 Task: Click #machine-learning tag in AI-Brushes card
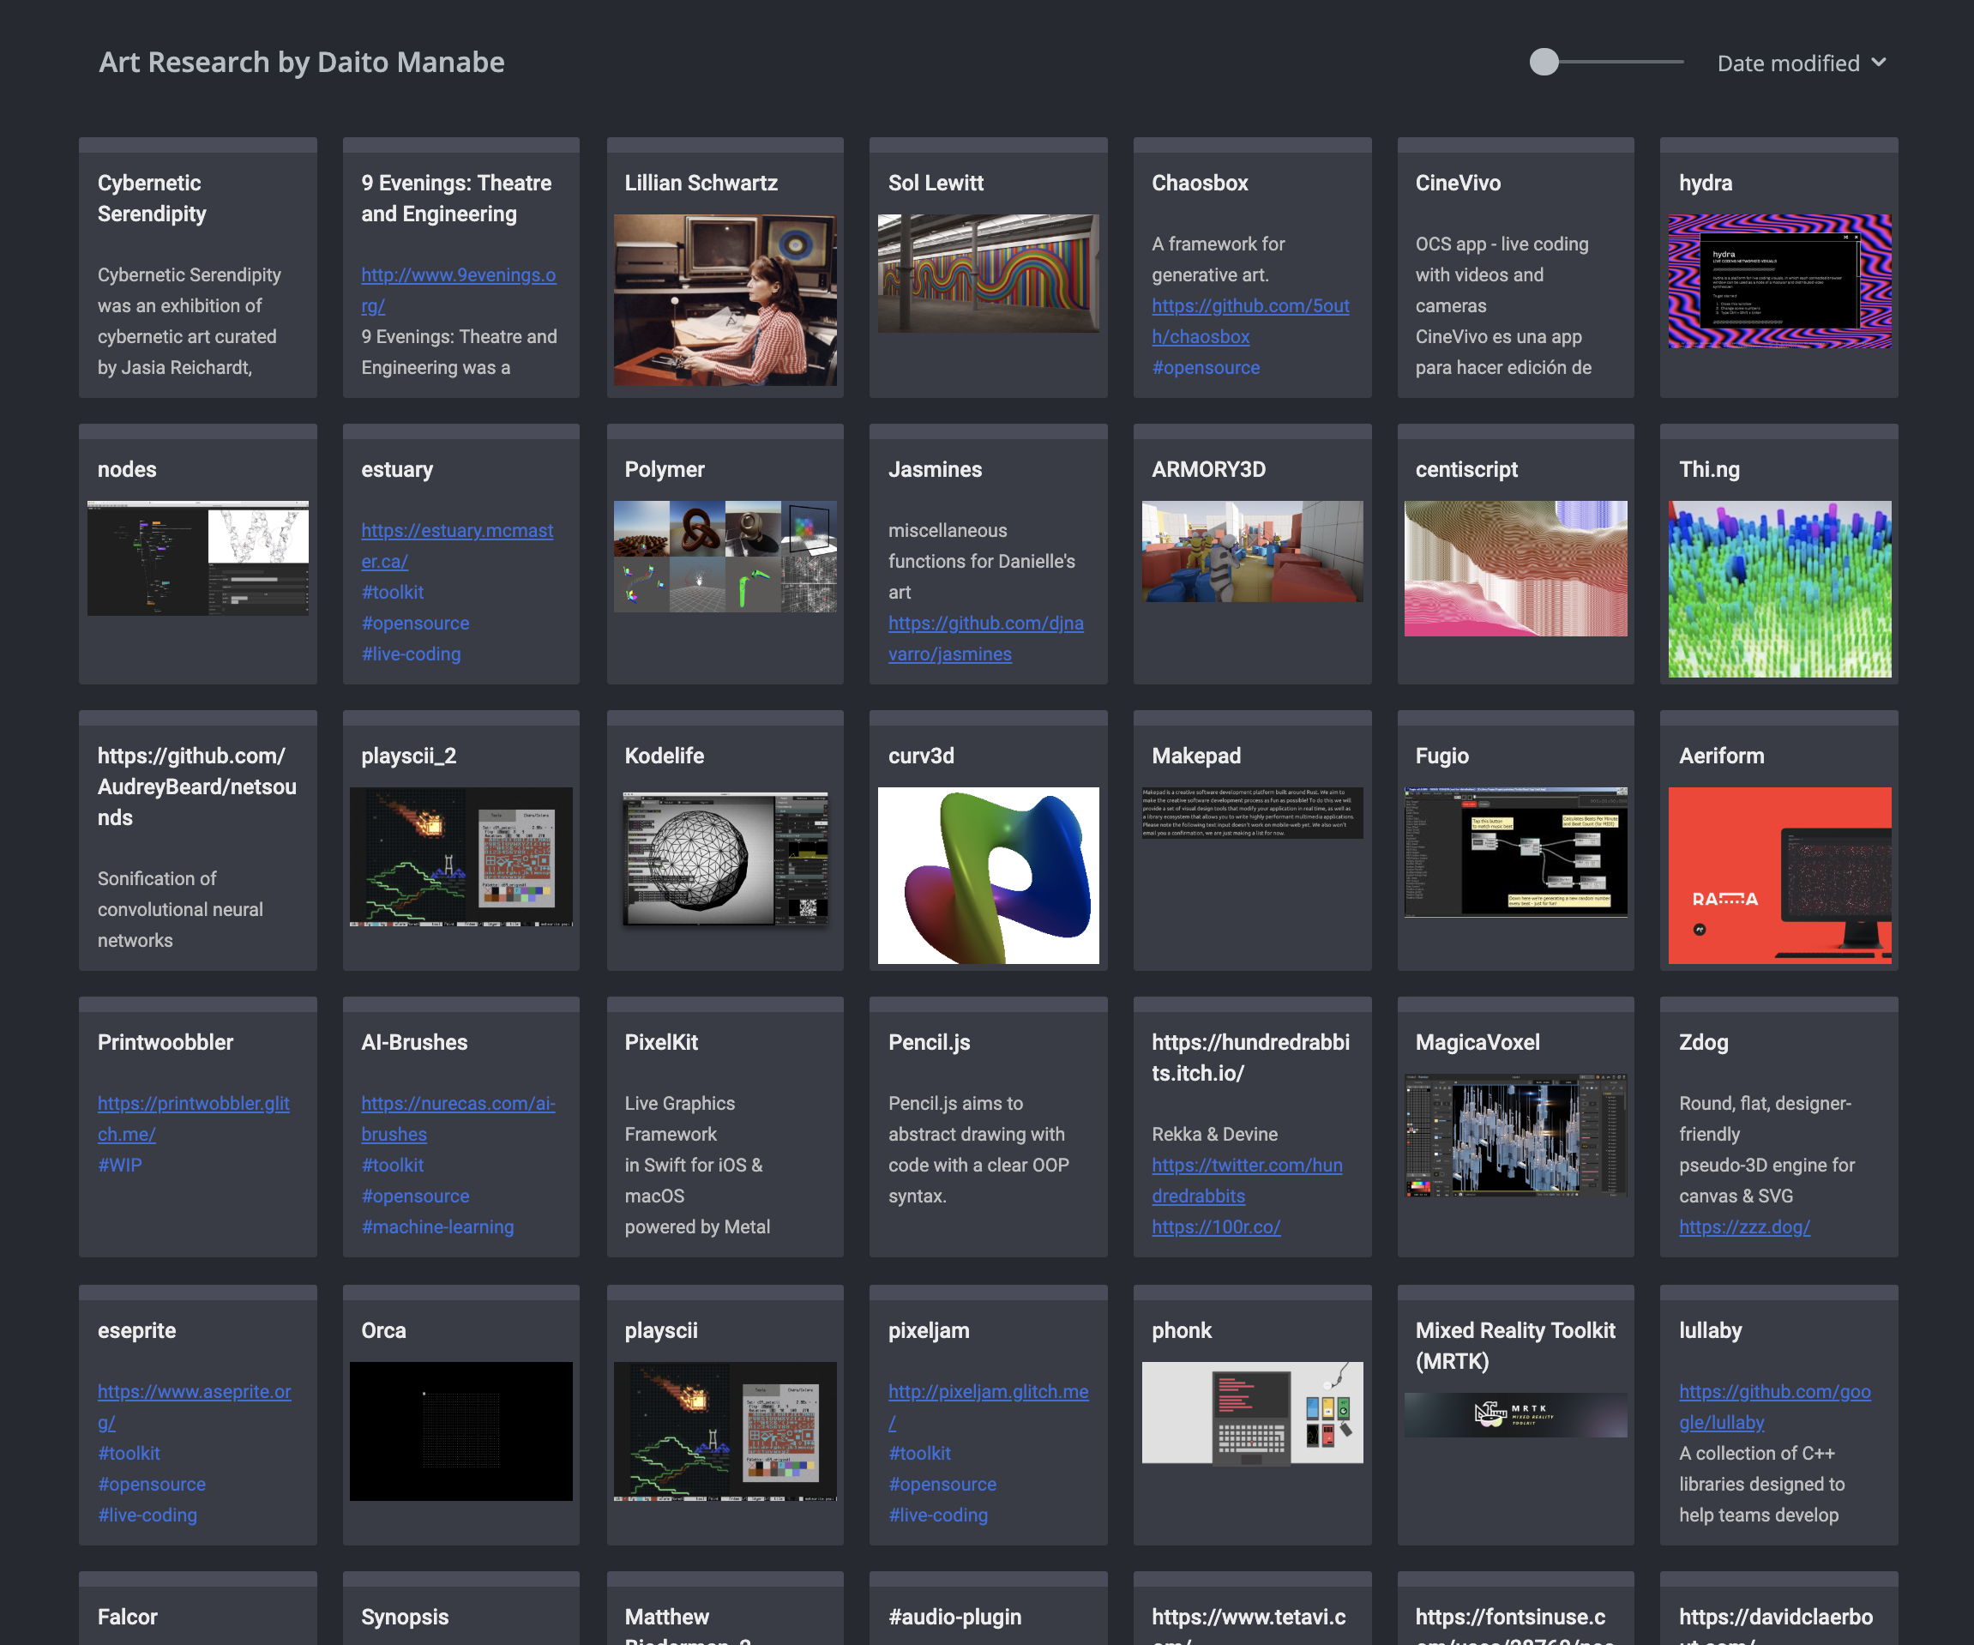pyautogui.click(x=437, y=1227)
